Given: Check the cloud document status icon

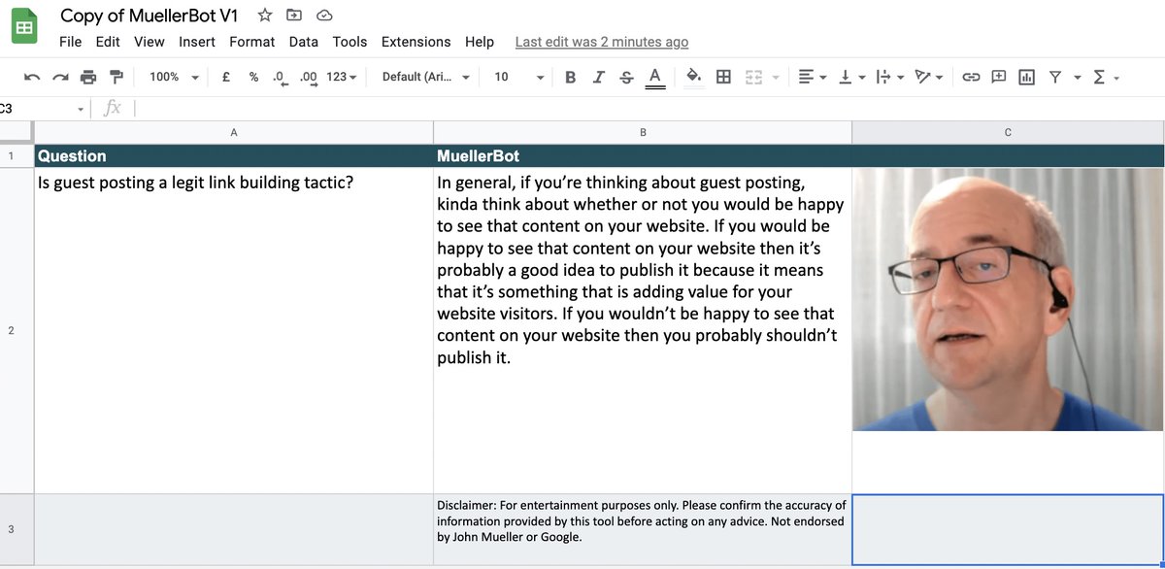Looking at the screenshot, I should (x=324, y=15).
